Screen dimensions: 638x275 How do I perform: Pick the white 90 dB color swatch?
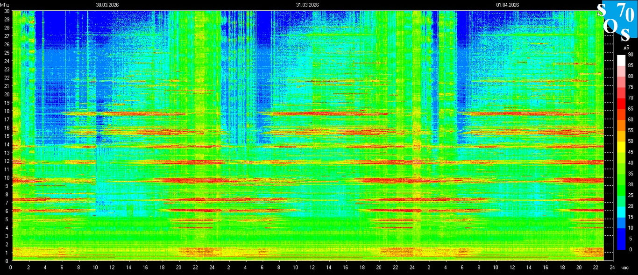(x=621, y=60)
